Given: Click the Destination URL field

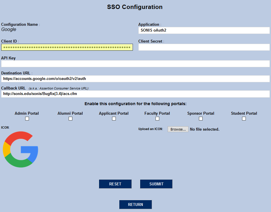Looking at the screenshot, I should point(135,78).
